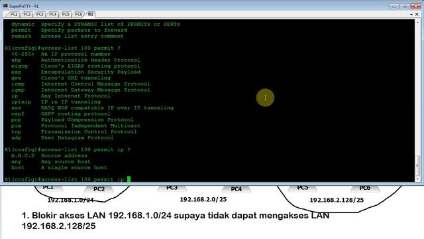The width and height of the screenshot is (424, 239).
Task: Click the 'remark' access list option
Action: [21, 36]
